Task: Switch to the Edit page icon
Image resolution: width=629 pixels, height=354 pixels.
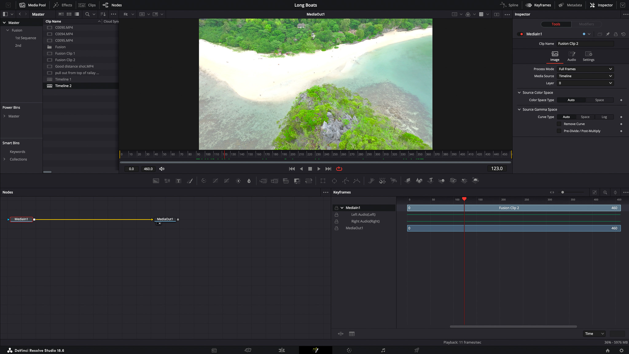Action: pyautogui.click(x=282, y=350)
